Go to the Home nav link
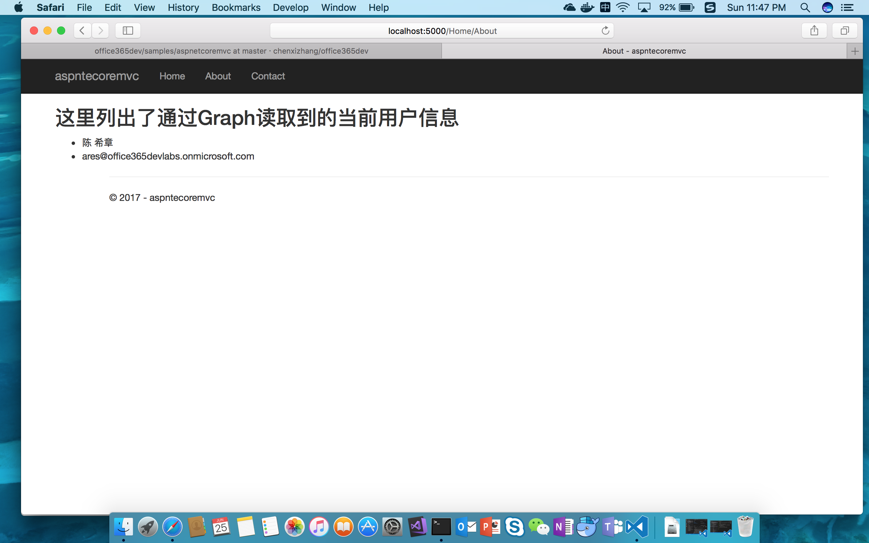The width and height of the screenshot is (869, 543). coord(172,76)
